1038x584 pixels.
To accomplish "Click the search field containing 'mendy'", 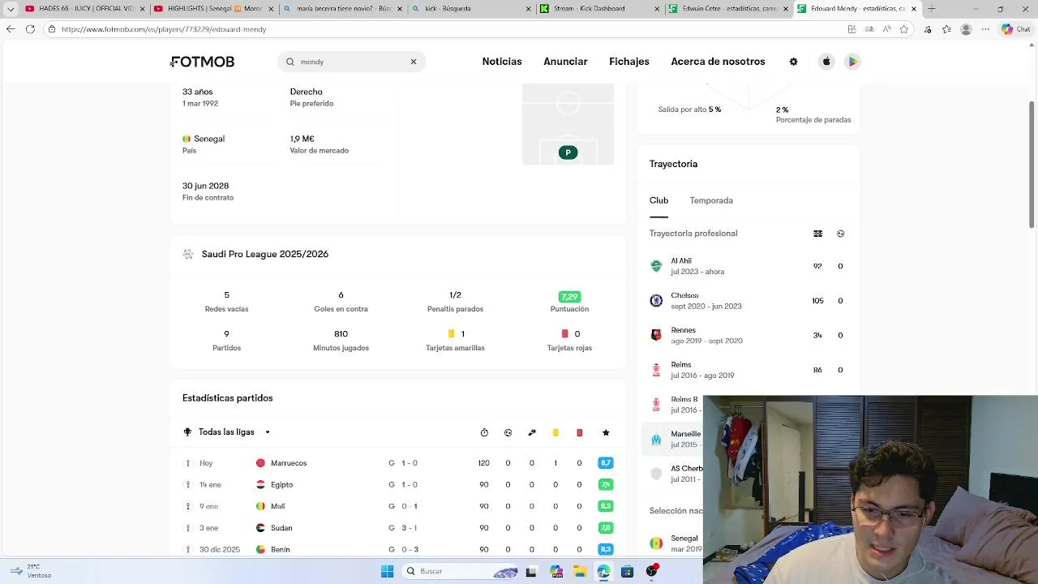I will pos(352,62).
